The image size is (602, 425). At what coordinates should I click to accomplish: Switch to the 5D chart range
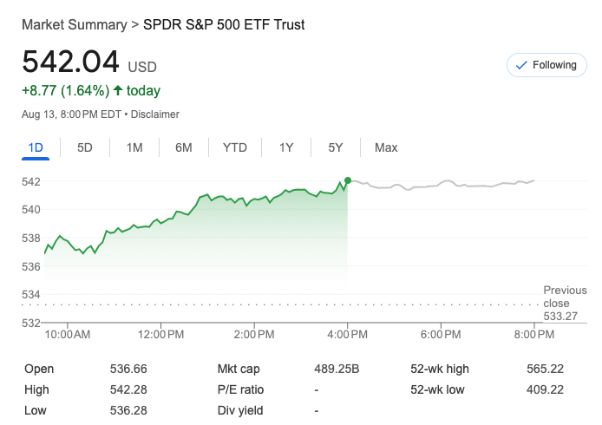click(x=85, y=147)
